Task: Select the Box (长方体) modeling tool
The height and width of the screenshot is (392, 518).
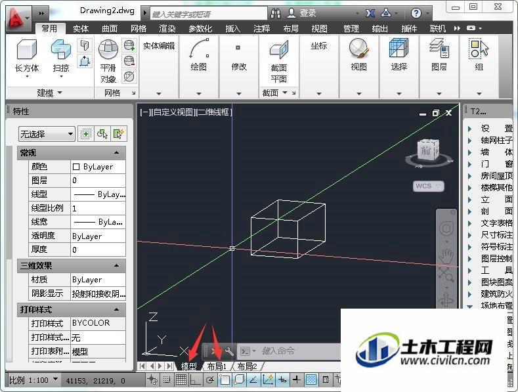Action: 26,50
